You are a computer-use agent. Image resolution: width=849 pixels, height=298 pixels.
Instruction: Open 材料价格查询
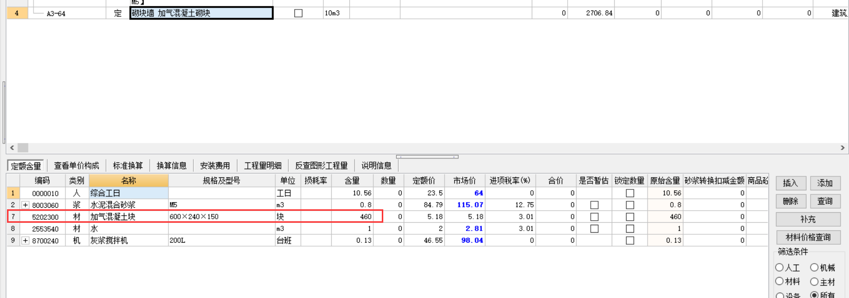(x=808, y=237)
